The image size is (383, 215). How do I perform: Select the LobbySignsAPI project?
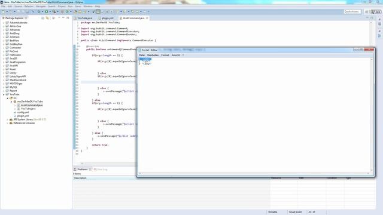coord(17,76)
